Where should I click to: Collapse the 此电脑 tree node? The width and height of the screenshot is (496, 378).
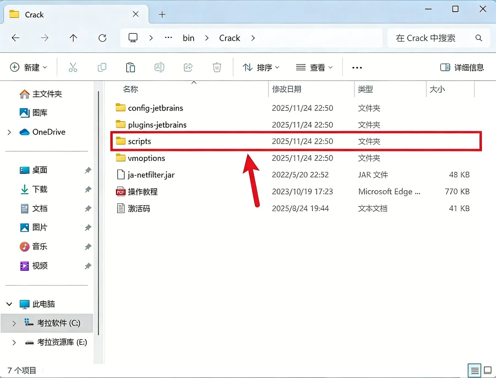click(x=9, y=304)
